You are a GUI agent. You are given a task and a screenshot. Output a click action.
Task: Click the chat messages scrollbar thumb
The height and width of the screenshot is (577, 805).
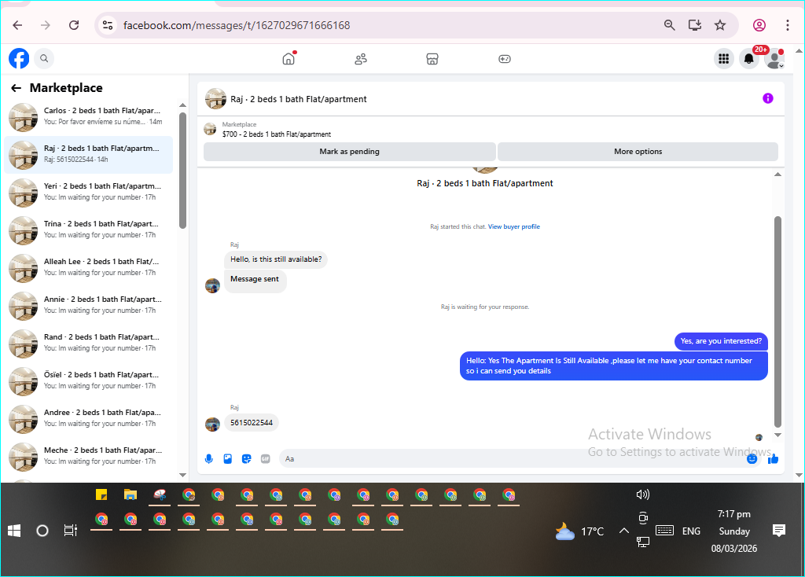tap(777, 322)
